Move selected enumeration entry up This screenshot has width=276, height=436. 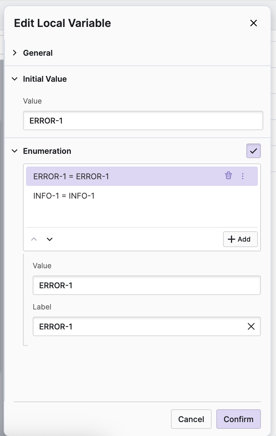(x=34, y=239)
